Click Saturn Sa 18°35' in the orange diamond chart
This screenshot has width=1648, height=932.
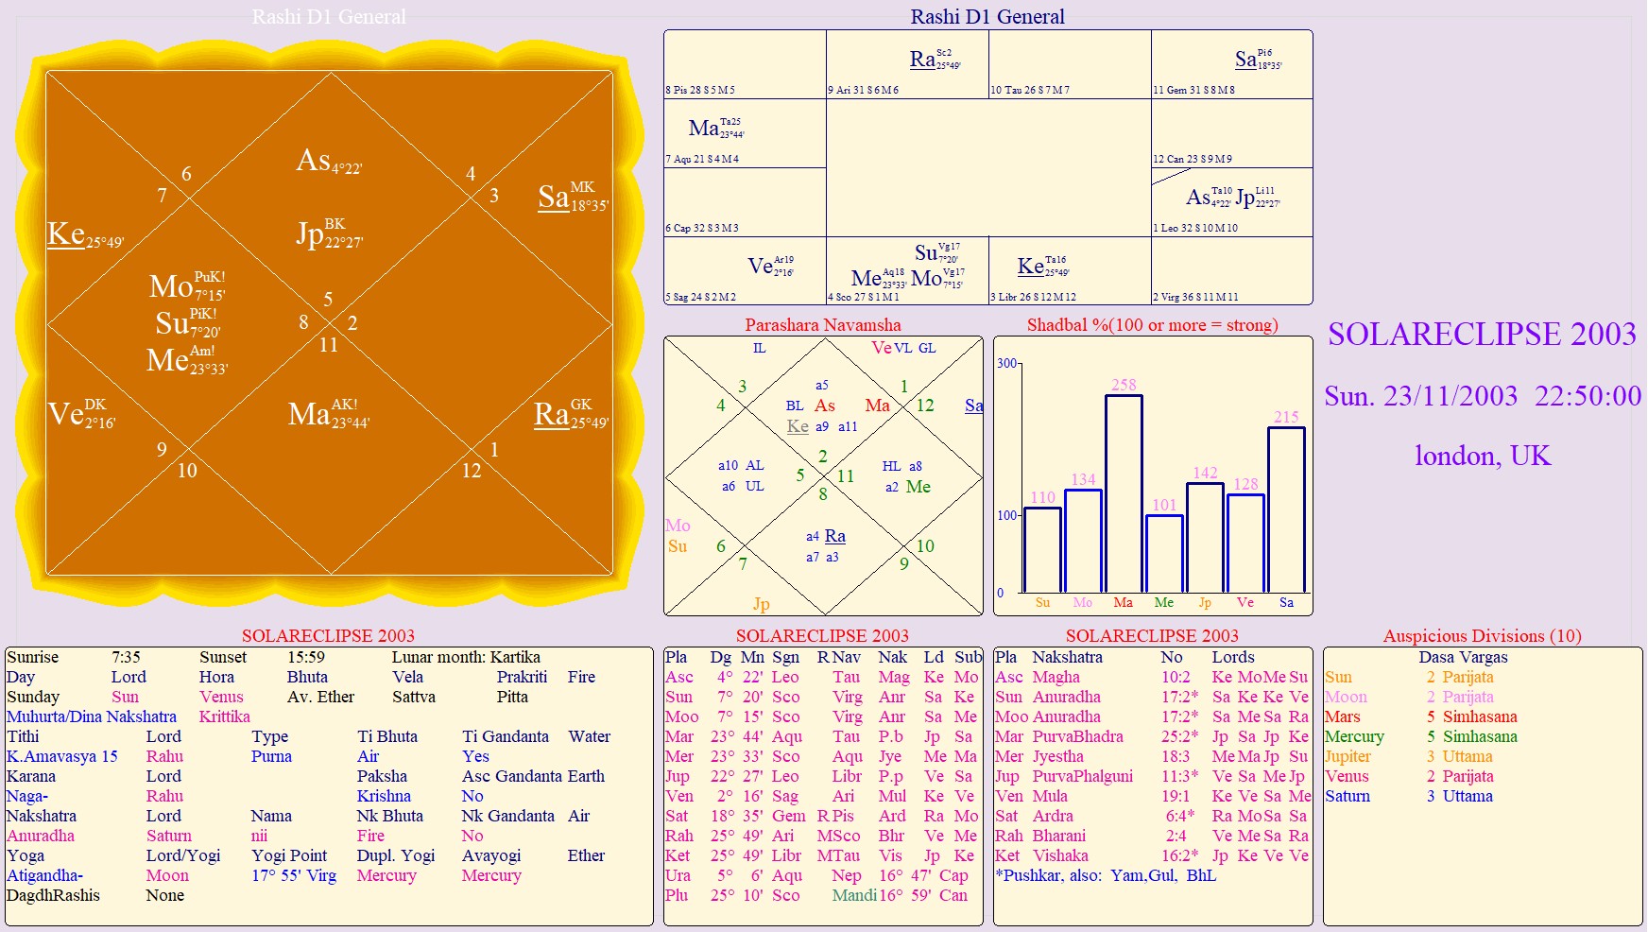[x=573, y=197]
